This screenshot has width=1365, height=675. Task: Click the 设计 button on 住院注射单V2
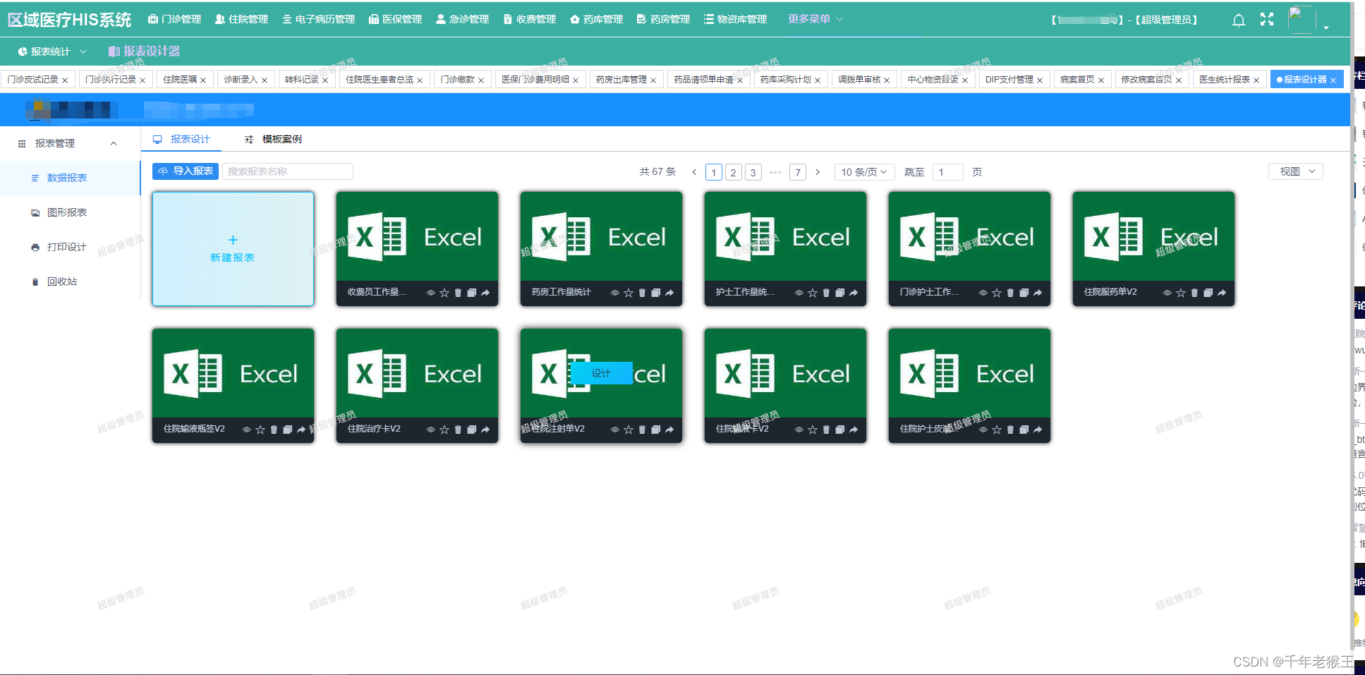tap(601, 373)
